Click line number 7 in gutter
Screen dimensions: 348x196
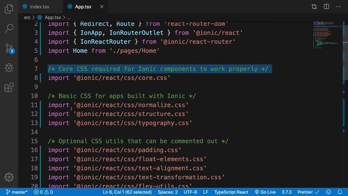pos(36,69)
